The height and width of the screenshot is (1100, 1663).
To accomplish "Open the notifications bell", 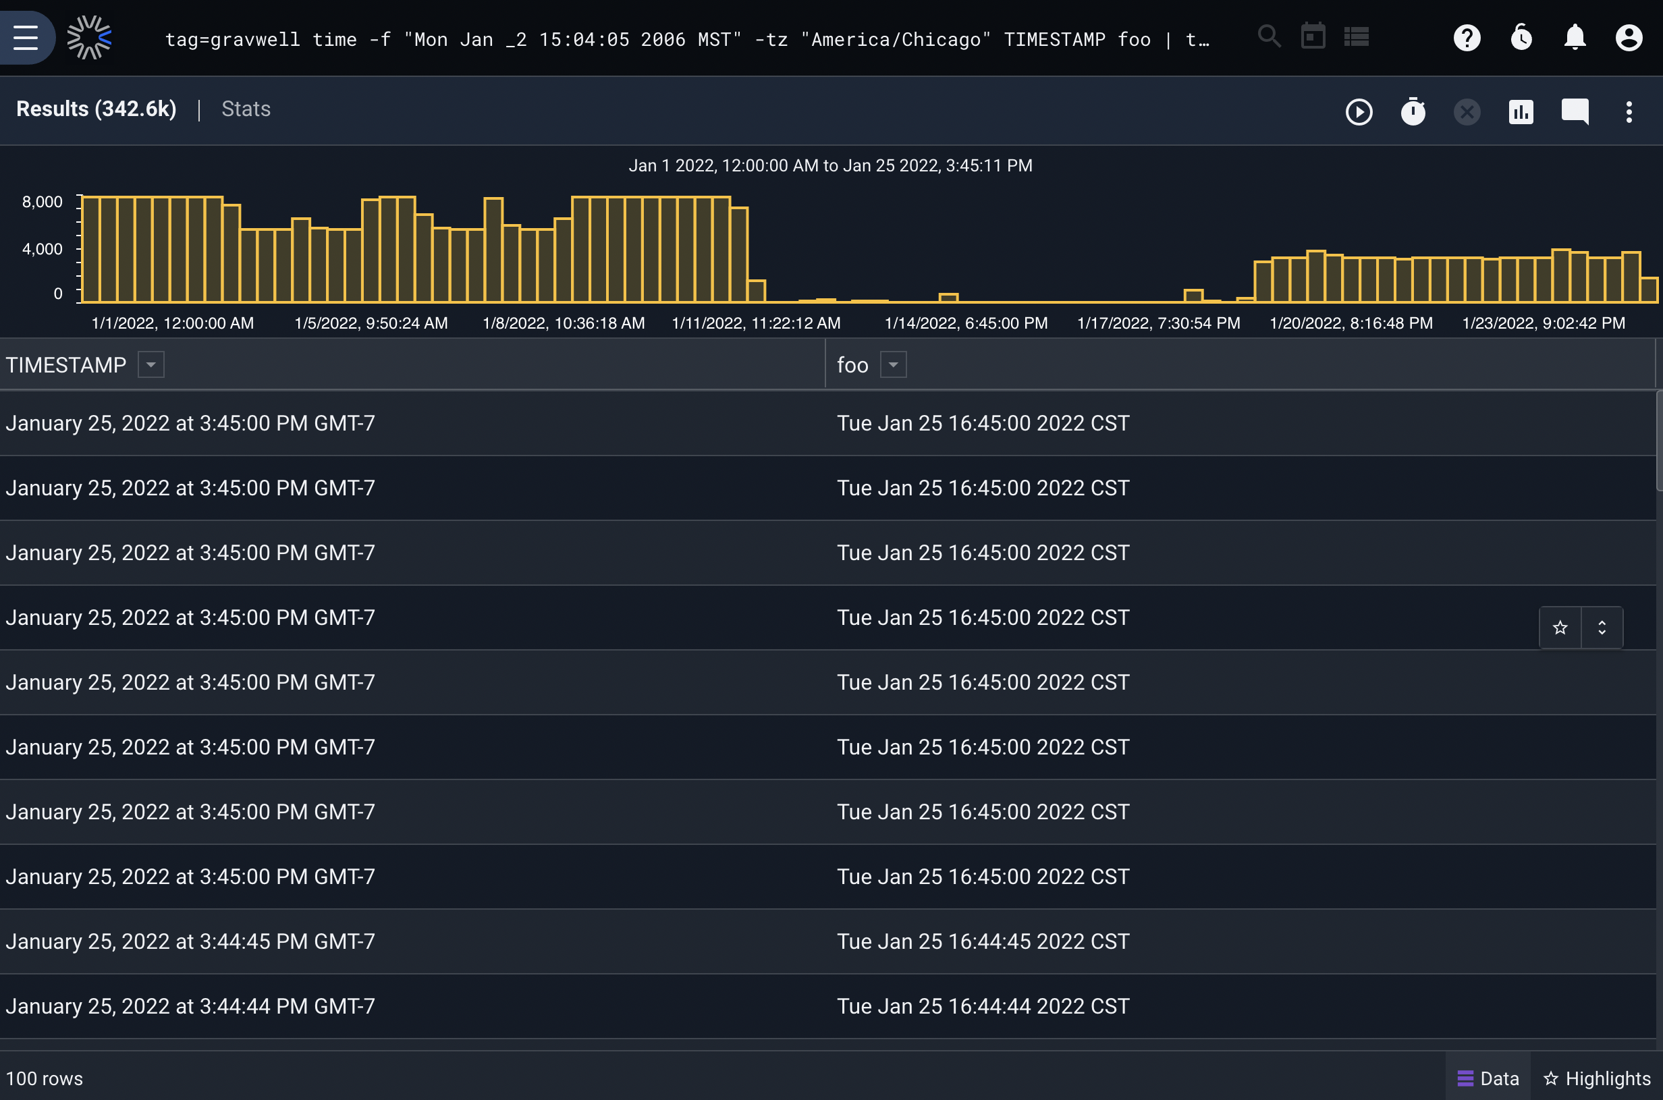I will [1575, 37].
